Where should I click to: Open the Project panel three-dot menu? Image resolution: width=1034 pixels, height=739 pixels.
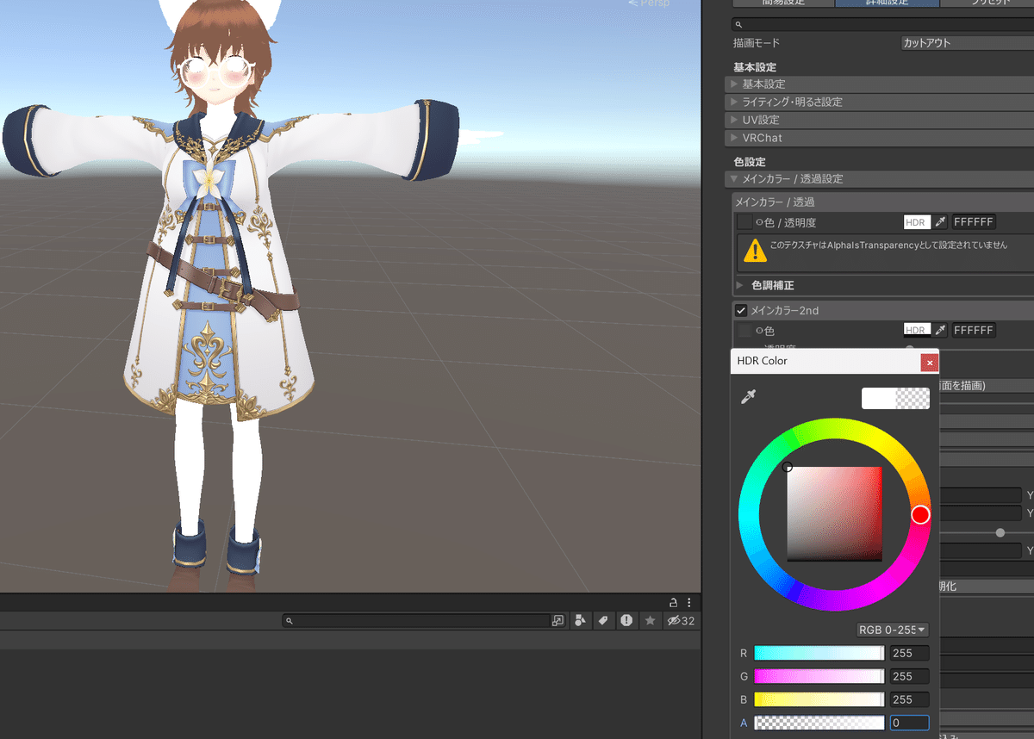click(x=688, y=602)
